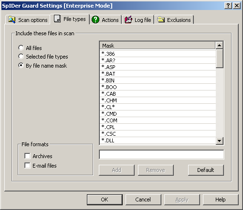Click the File types document icon
This screenshot has width=243, height=210.
pos(57,19)
